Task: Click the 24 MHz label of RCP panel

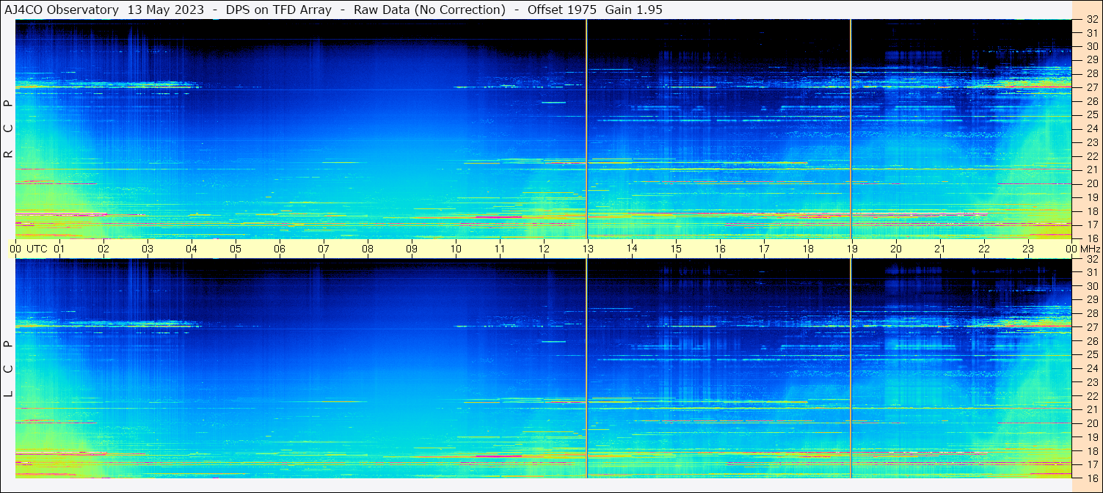Action: (x=1091, y=128)
